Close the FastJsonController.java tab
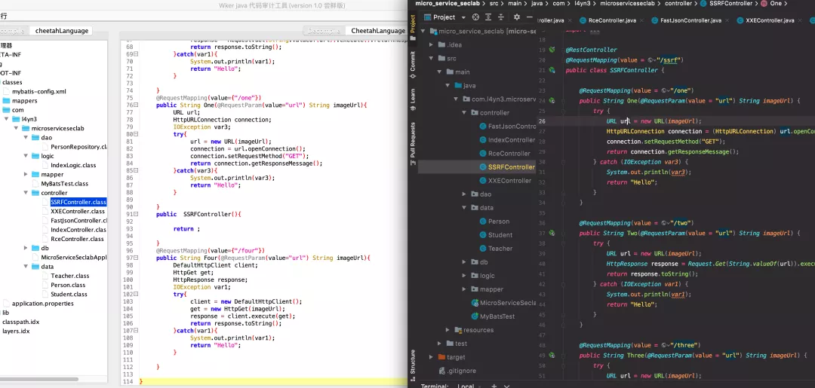 (x=727, y=21)
